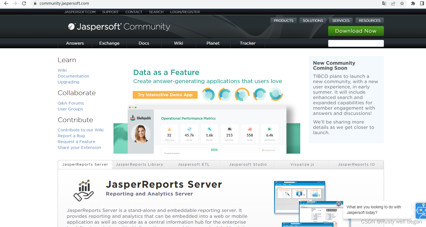This screenshot has width=426, height=227.
Task: Click the share page icon in address bar
Action: (393, 3)
